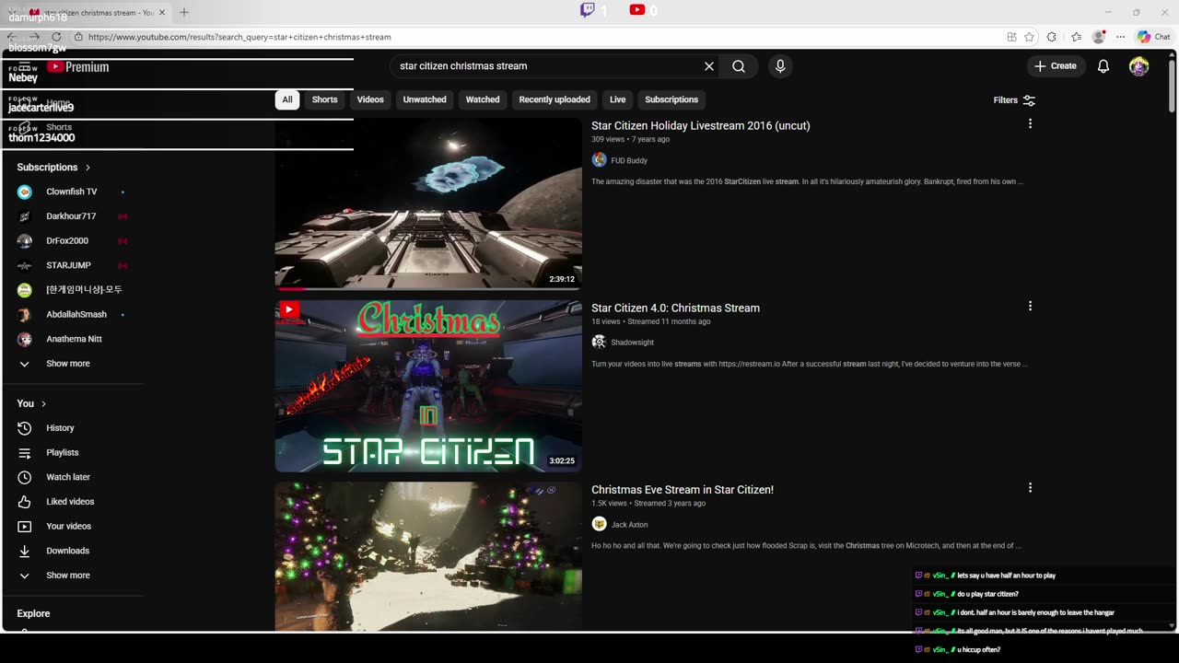Select the Subscriptions filter chip

coord(671,99)
